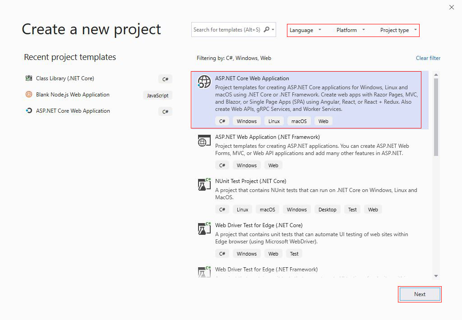Click Web tag under Web Driver Test (.NET Core)
Screen dimensions: 462x320
pos(273,254)
